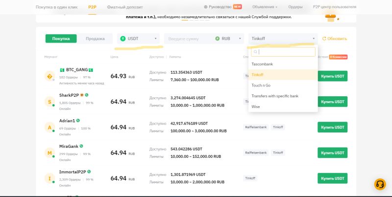Click the green USDT coin icon
Screen dimensions: 392x197
123,39
